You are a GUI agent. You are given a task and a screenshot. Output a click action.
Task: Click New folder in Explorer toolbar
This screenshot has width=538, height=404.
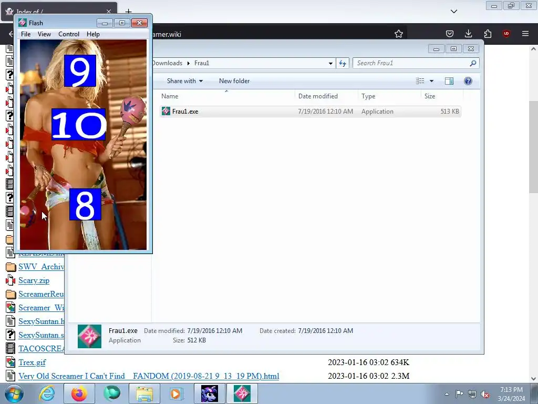point(234,81)
